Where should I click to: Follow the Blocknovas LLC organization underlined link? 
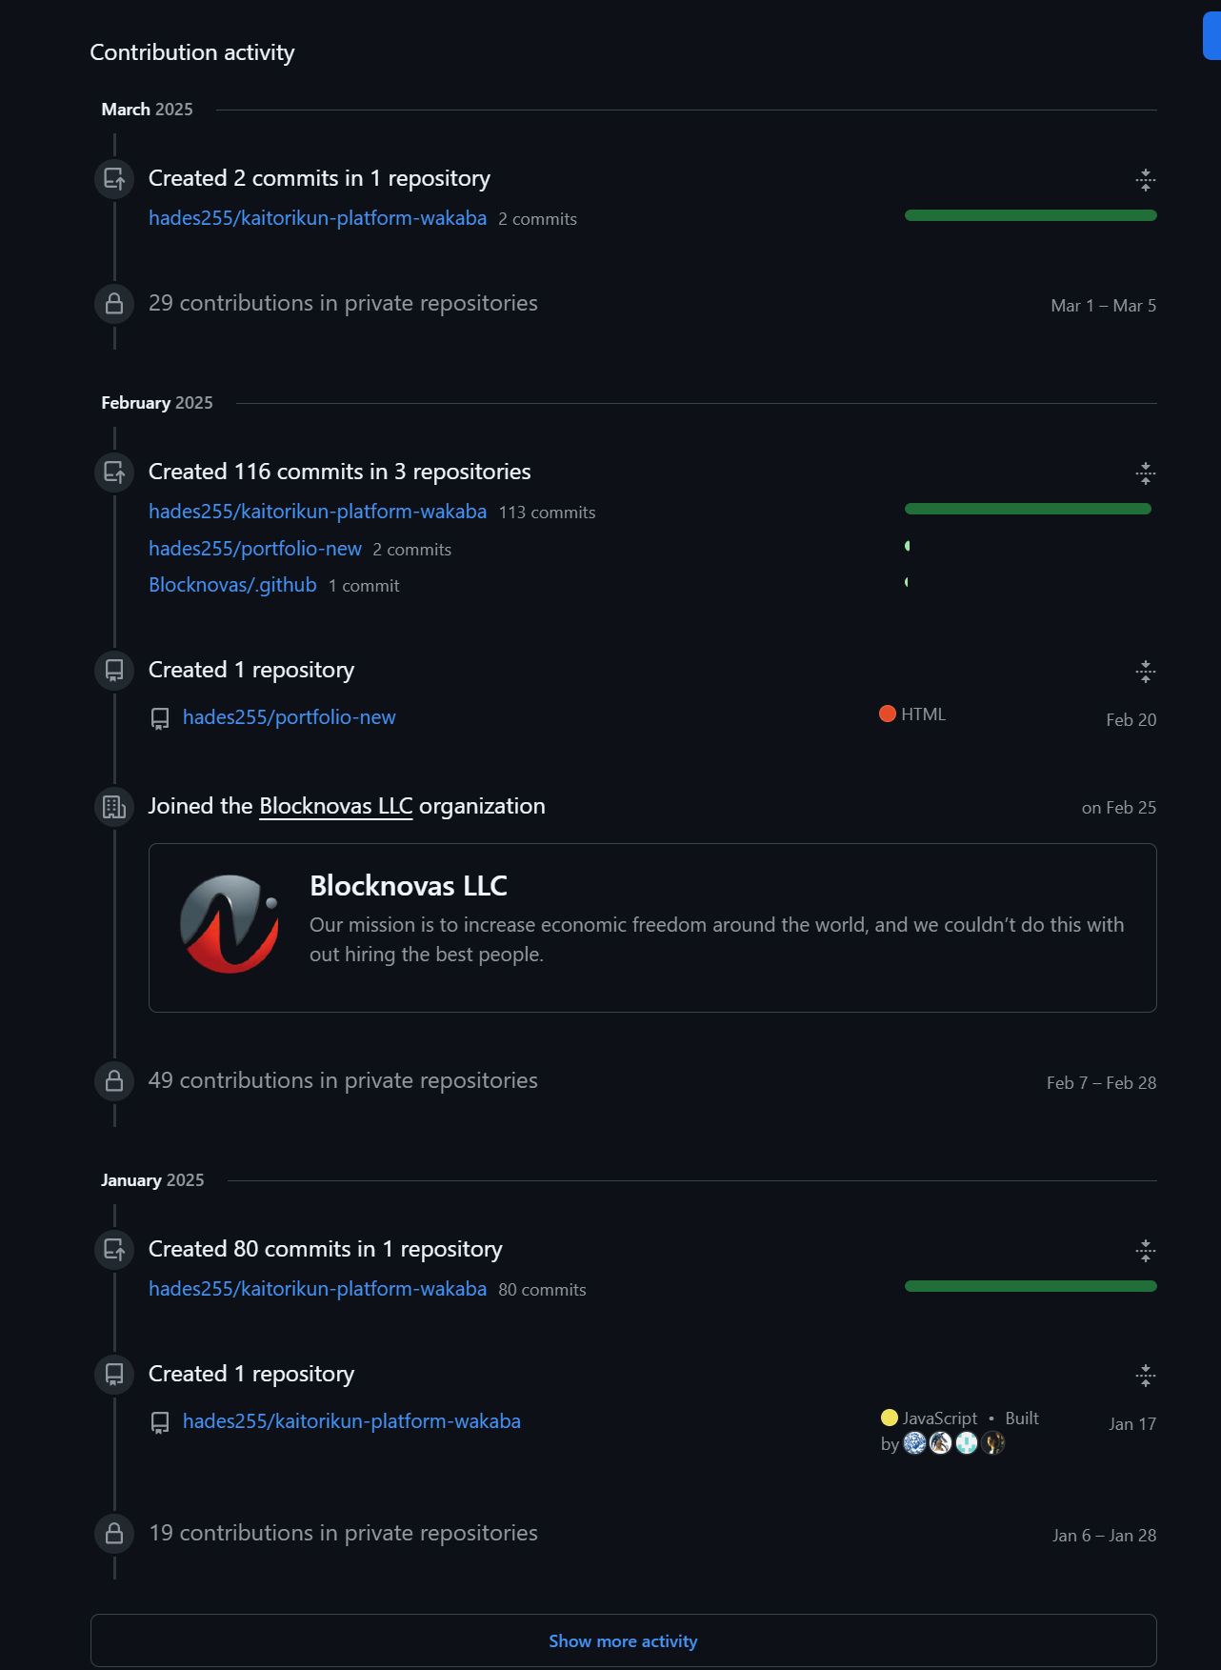coord(336,806)
